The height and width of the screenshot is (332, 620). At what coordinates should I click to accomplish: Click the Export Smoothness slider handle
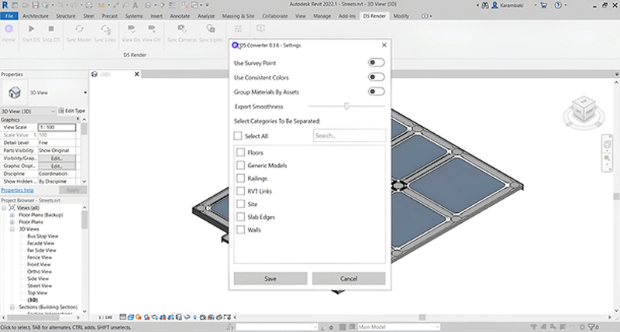pyautogui.click(x=346, y=106)
